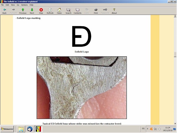Click the 'Enfield Logo' caption text
Screen dimensions: 177x133
tap(82, 52)
